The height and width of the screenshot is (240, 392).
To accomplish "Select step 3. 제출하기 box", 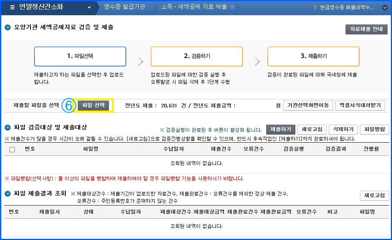I will tap(313, 56).
